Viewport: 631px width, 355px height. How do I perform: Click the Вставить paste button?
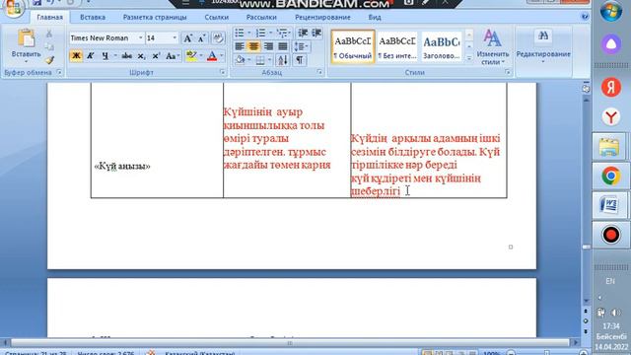(x=27, y=42)
